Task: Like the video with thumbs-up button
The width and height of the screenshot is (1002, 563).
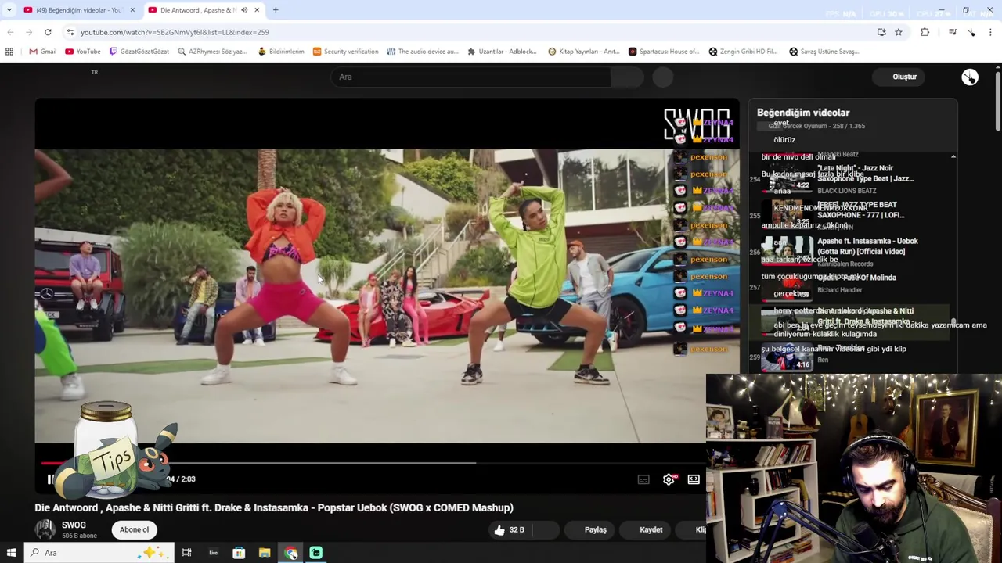Action: [x=509, y=529]
